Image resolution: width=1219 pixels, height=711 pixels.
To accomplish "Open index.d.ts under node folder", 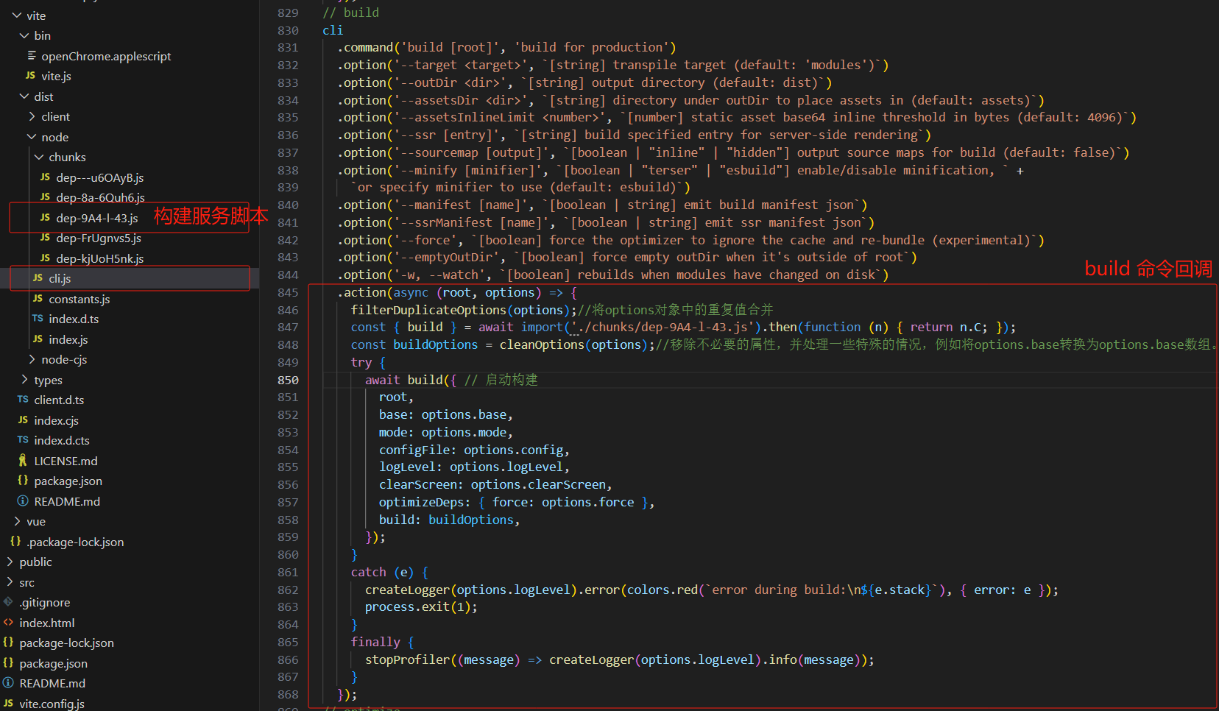I will pyautogui.click(x=74, y=319).
